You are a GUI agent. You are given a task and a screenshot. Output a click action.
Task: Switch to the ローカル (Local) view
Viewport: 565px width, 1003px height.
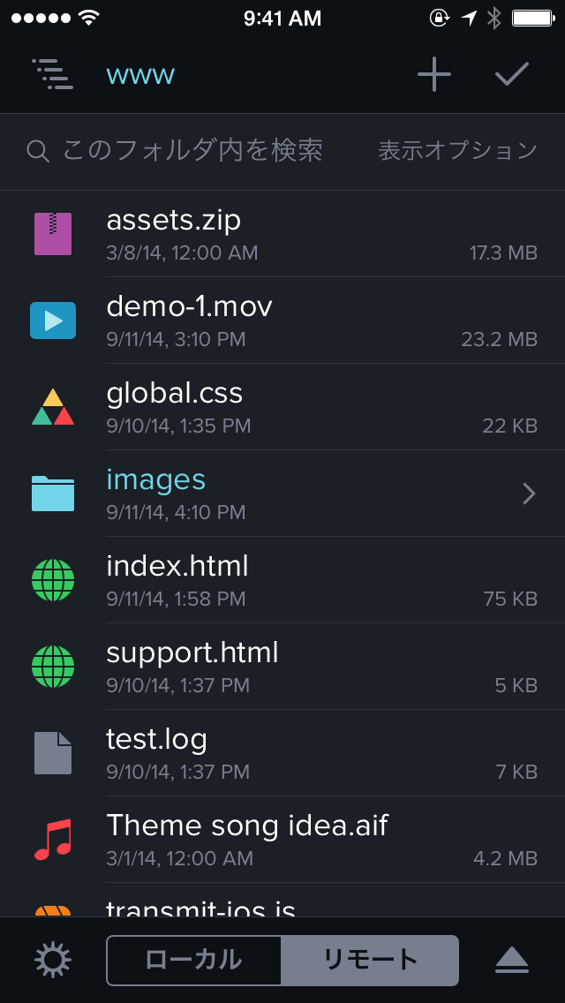coord(194,960)
